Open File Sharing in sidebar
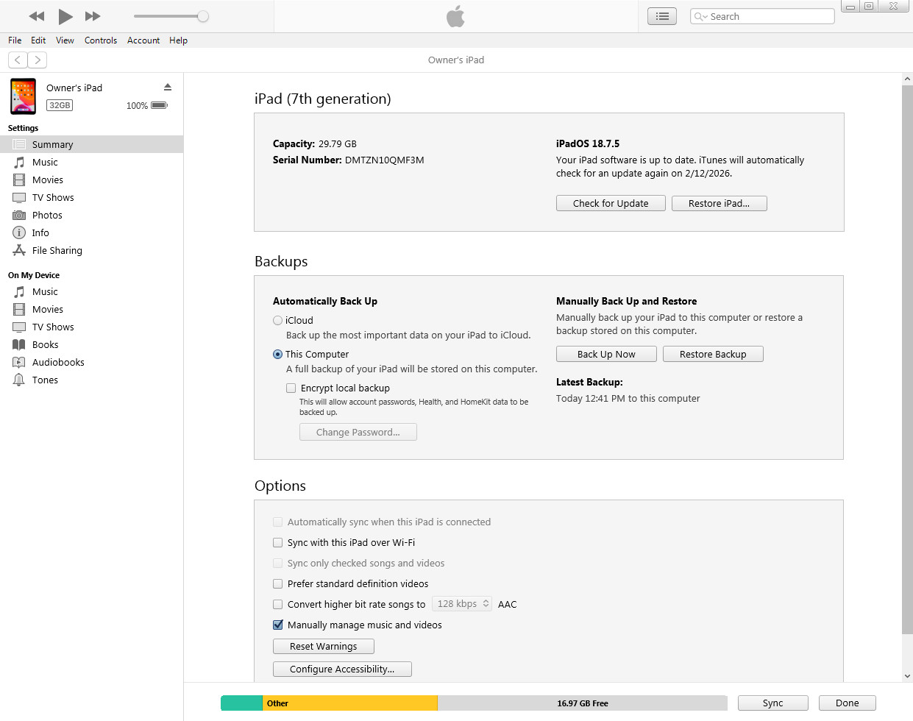Viewport: 913px width, 721px height. click(x=57, y=250)
